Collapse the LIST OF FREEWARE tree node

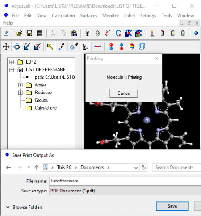[12, 70]
